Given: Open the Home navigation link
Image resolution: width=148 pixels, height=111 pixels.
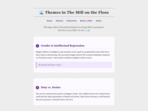Looking at the screenshot, I should pyautogui.click(x=50, y=21).
